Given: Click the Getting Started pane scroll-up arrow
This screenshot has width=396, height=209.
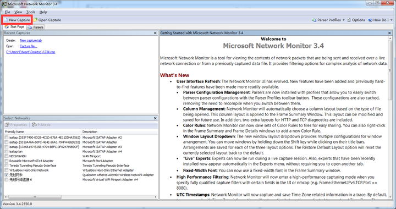Looking at the screenshot, I should tap(390, 38).
